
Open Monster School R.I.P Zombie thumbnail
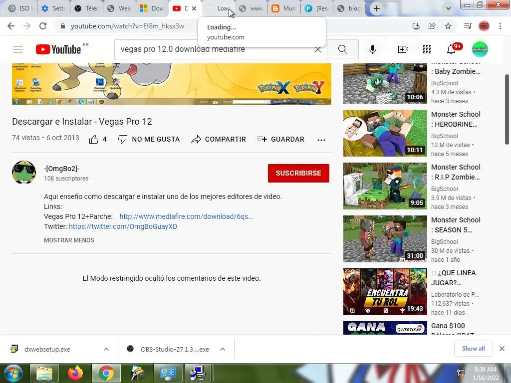pos(385,186)
